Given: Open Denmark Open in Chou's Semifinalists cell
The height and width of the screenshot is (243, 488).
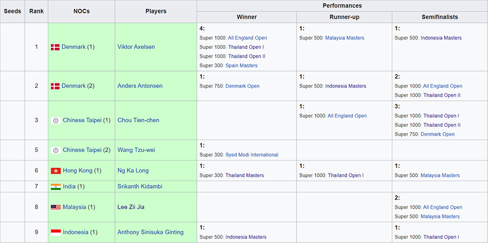Looking at the screenshot, I should coord(438,135).
